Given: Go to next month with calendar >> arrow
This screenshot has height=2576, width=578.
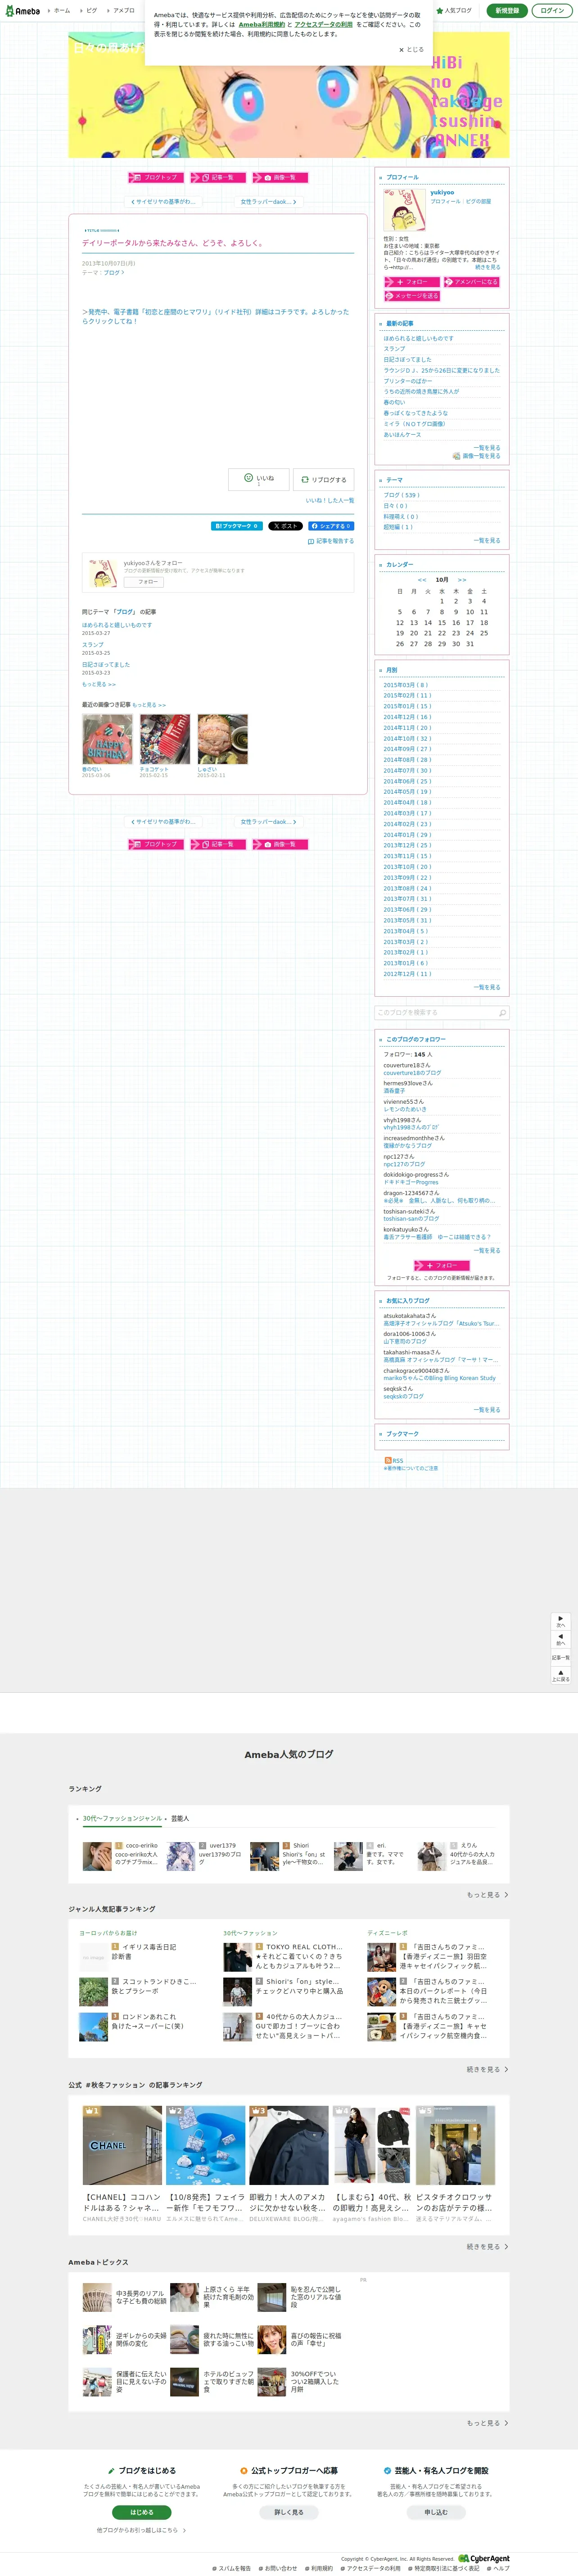Looking at the screenshot, I should point(462,580).
